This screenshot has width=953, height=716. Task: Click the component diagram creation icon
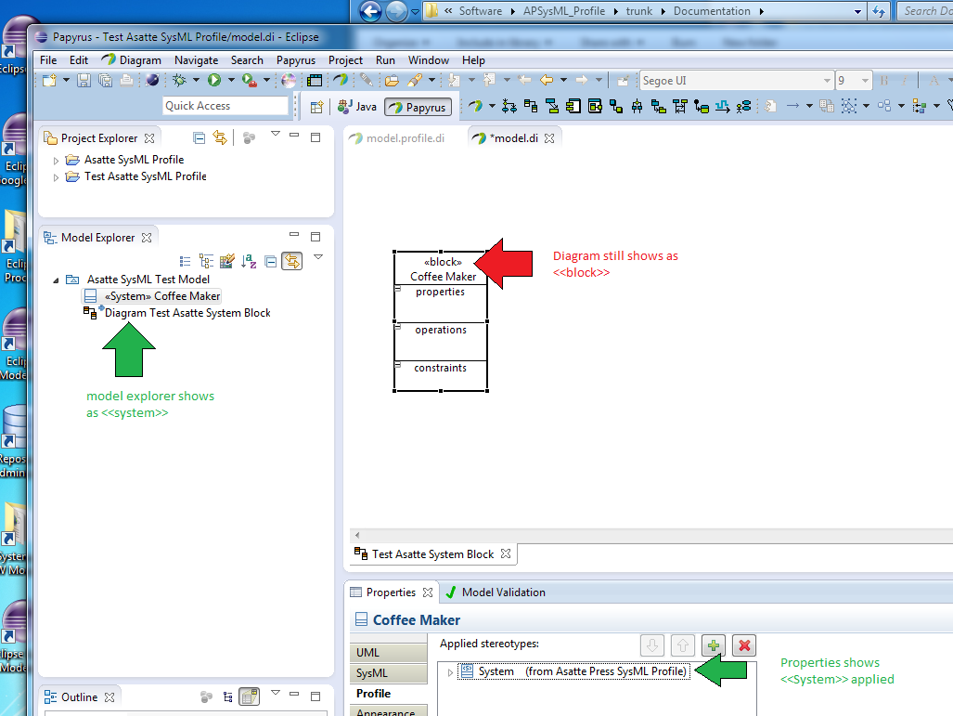[573, 107]
